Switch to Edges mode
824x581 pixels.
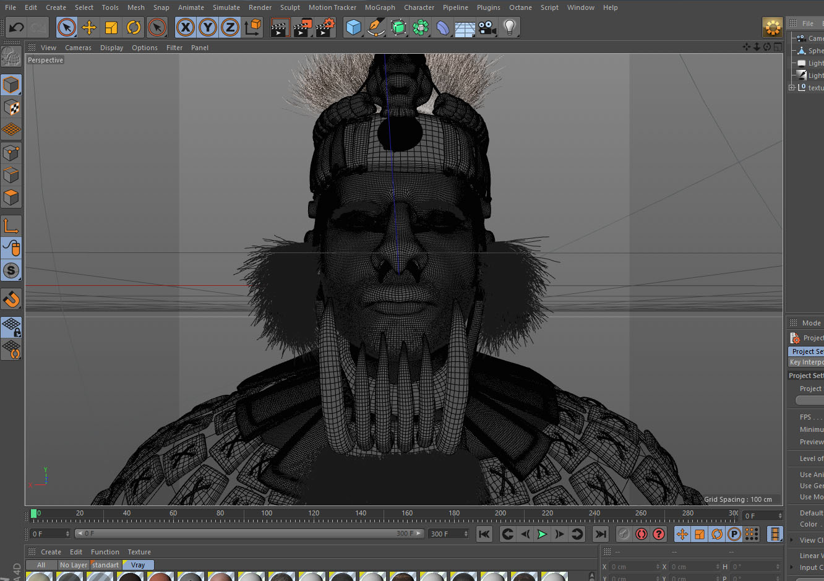coord(11,175)
